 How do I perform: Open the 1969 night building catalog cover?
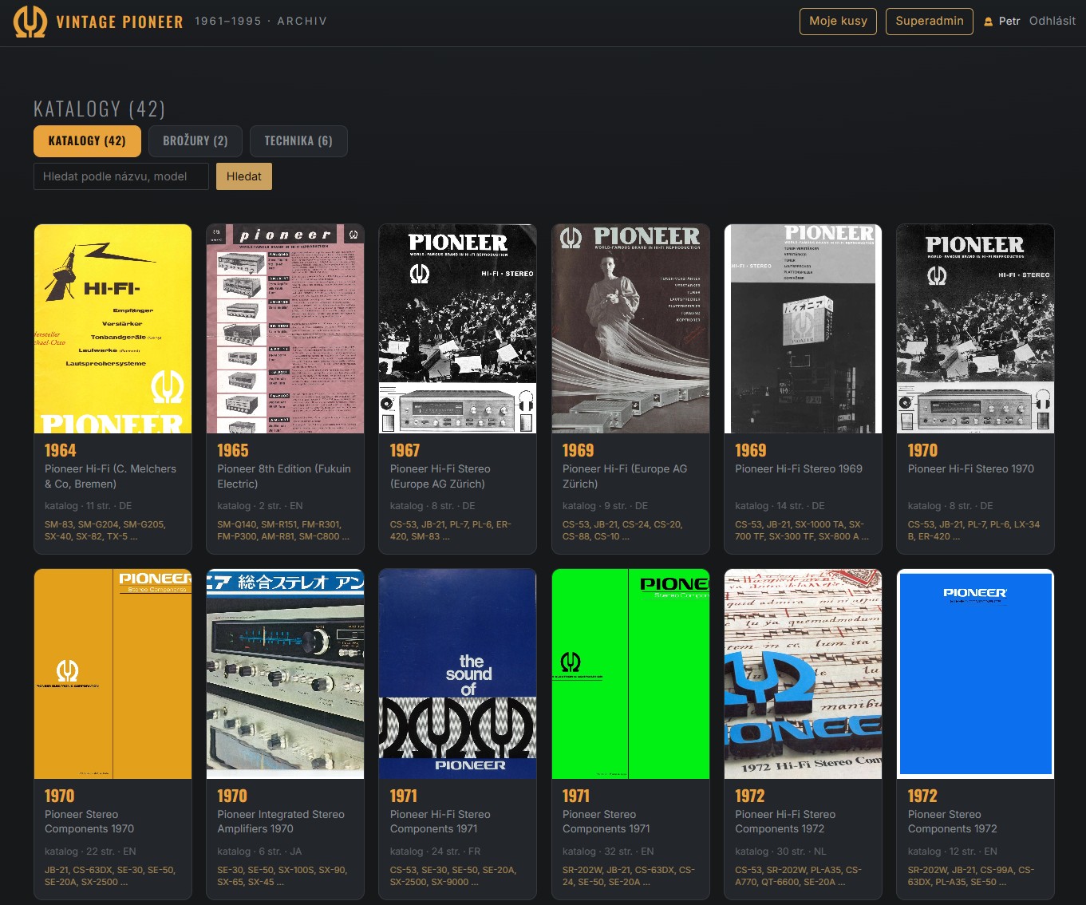[x=803, y=329]
